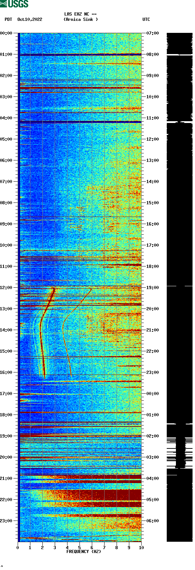195x570 pixels.
Task: Click the '06:00' UTC time label
Action: [153, 521]
